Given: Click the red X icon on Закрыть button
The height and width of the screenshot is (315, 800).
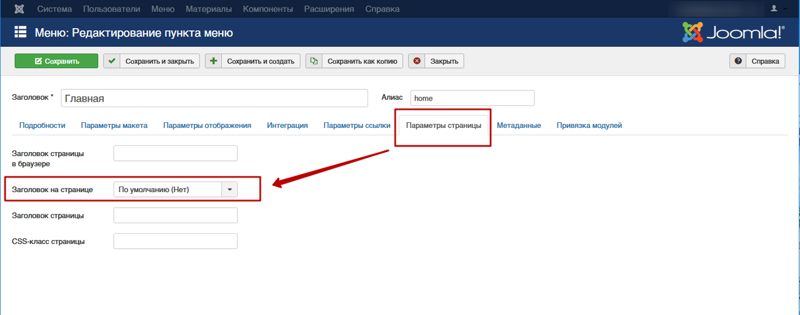Looking at the screenshot, I should point(417,61).
